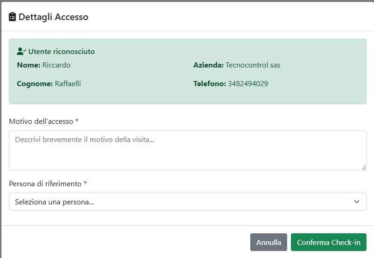Image resolution: width=374 pixels, height=258 pixels.
Task: Click the Motivo dell'accesso label
Action: click(43, 121)
